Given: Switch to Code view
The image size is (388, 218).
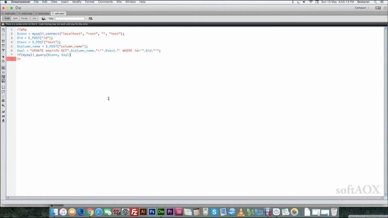Looking at the screenshot, I should (x=7, y=19).
